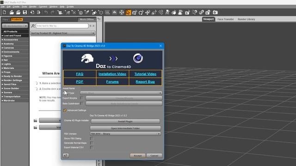Switch to the Files tab
Screen dimensions: 296x166
pyautogui.click(x=5, y=19)
